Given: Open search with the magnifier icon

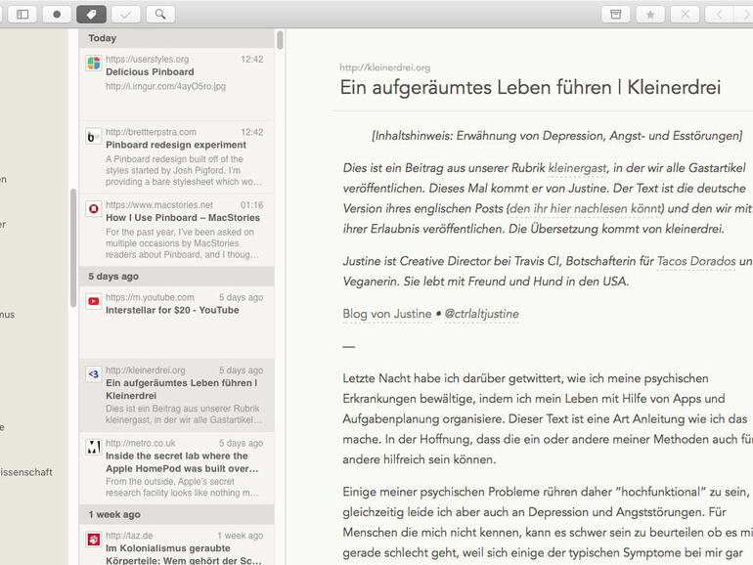Looking at the screenshot, I should tap(160, 15).
